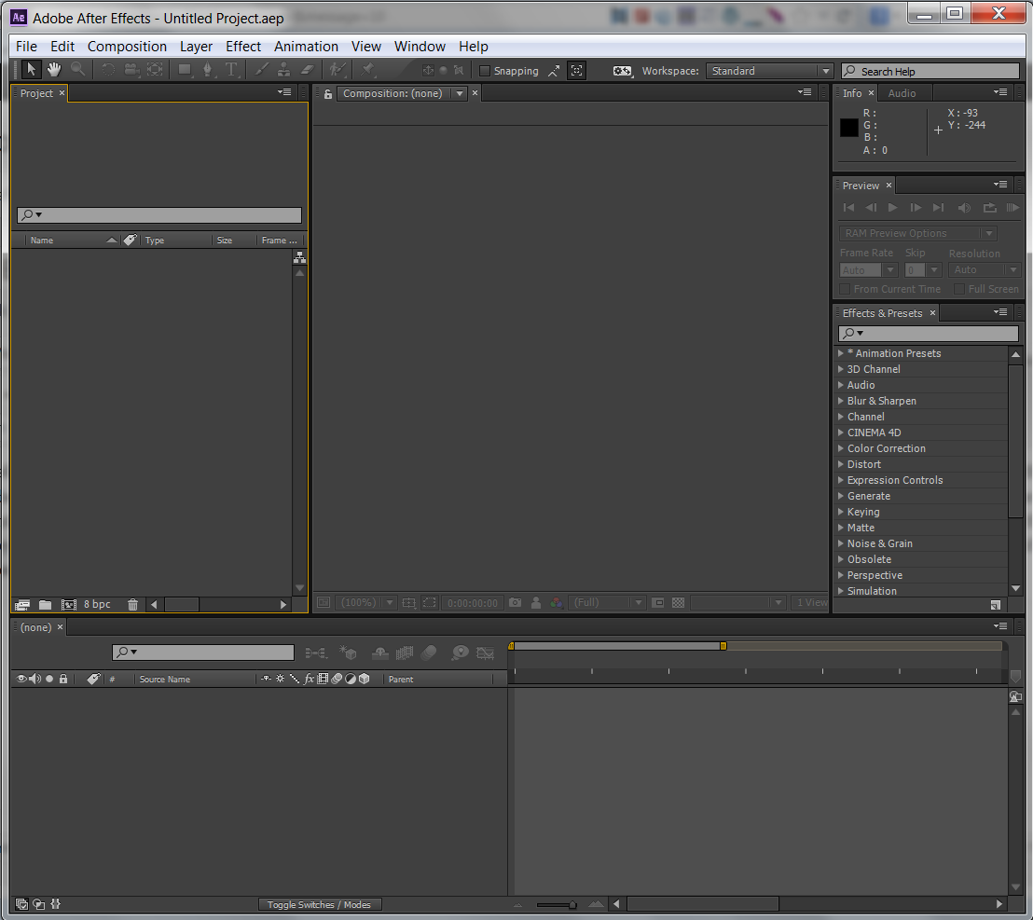
Task: Select the Brush tool
Action: point(262,69)
